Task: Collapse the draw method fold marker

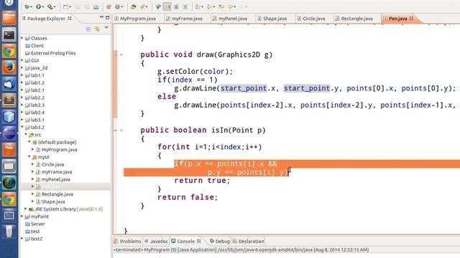Action: click(121, 54)
